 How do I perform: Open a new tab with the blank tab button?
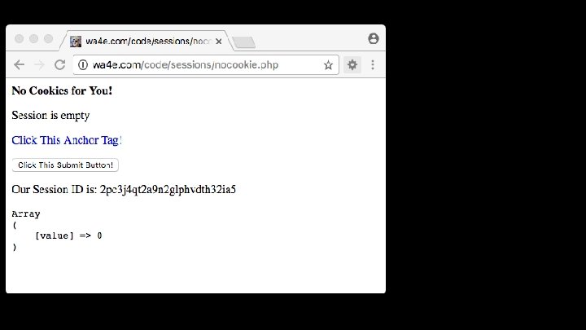click(x=243, y=42)
